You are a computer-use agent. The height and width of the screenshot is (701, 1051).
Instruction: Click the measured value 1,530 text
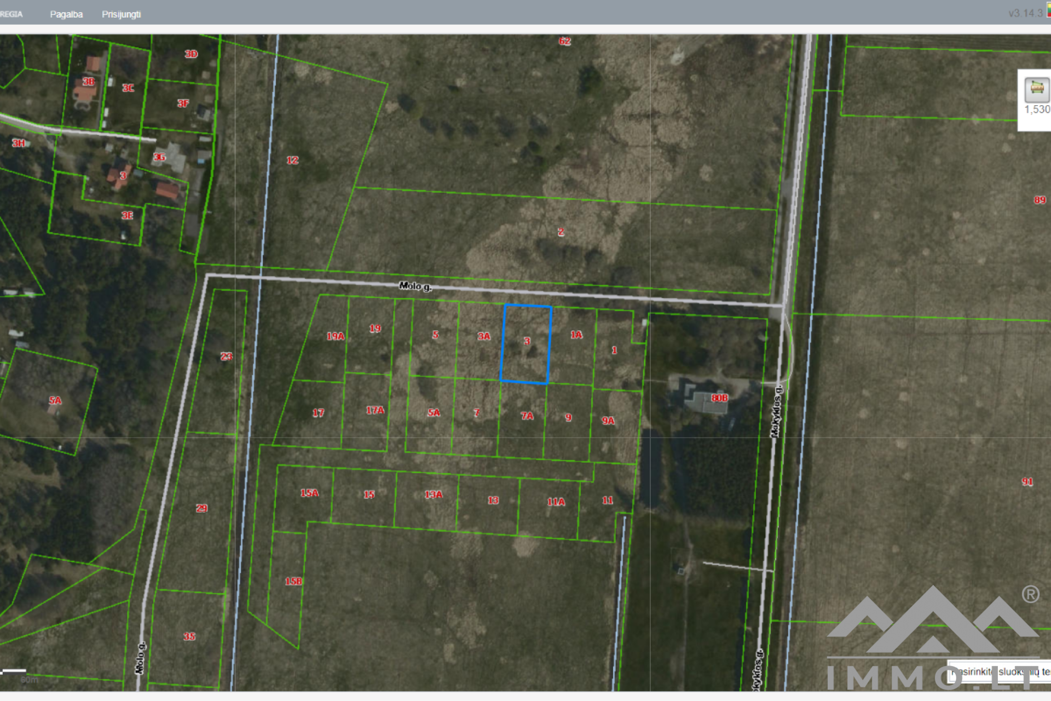coord(1036,110)
